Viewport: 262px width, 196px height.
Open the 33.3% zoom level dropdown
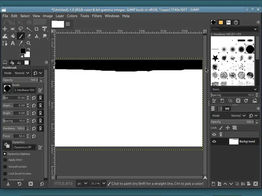point(104,183)
